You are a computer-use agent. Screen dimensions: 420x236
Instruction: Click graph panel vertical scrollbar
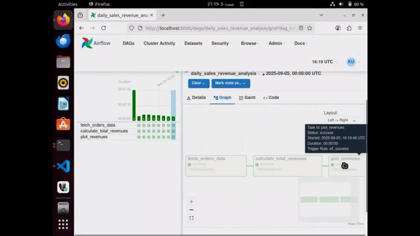coord(366,156)
